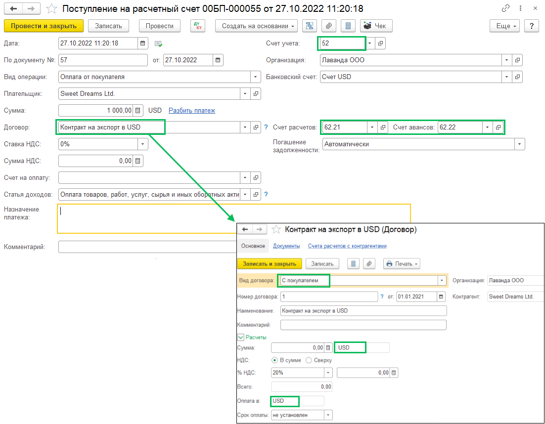
Task: Click Наименование field in contract window
Action: click(363, 311)
